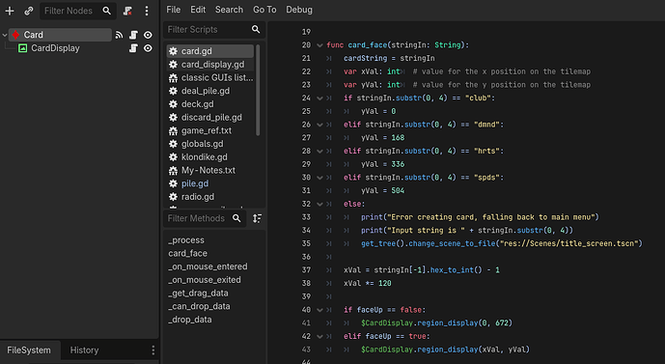Click the gear icon next to deck.gd
This screenshot has width=665, height=364.
(x=173, y=104)
